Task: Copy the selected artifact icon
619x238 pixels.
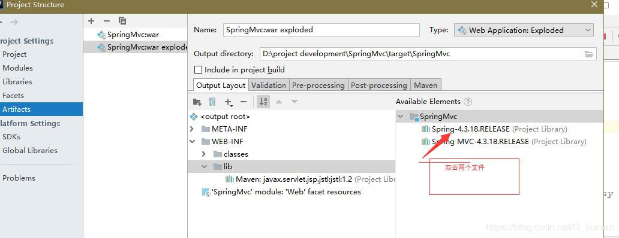Action: tap(122, 21)
